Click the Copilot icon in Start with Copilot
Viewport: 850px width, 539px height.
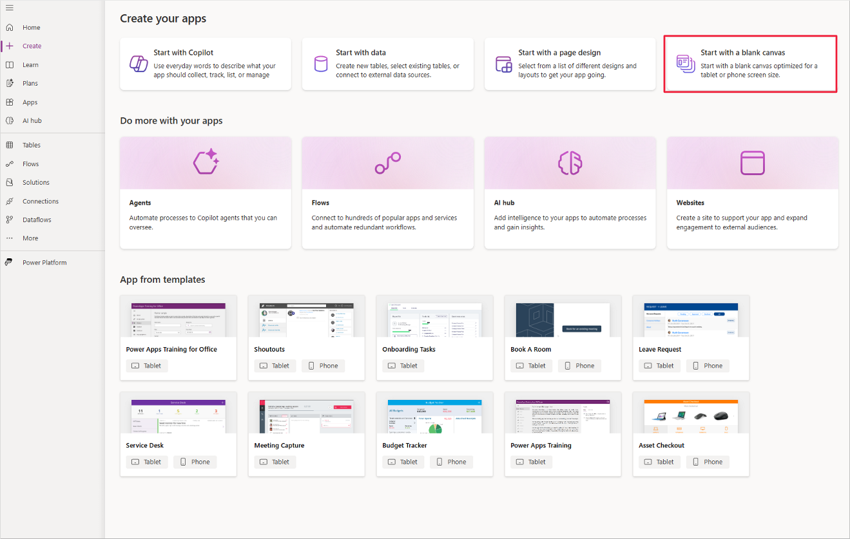coord(139,64)
